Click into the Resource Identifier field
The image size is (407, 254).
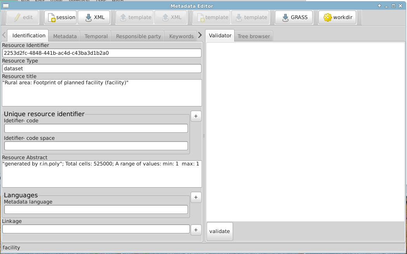point(102,53)
